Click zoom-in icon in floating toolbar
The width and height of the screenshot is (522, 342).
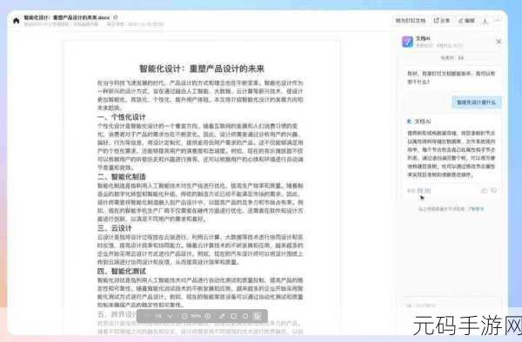(x=208, y=316)
